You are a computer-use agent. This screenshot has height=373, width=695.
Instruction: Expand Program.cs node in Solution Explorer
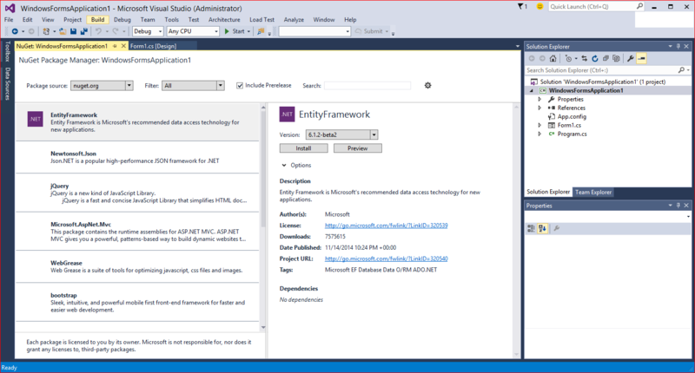[539, 134]
